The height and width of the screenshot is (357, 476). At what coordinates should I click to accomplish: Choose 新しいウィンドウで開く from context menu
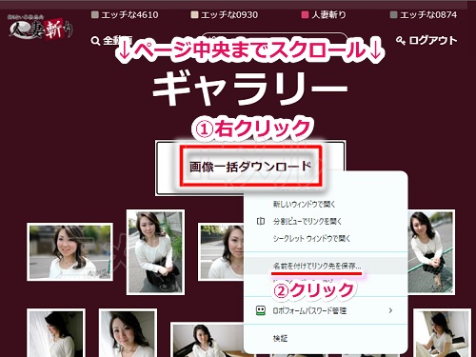click(x=304, y=204)
